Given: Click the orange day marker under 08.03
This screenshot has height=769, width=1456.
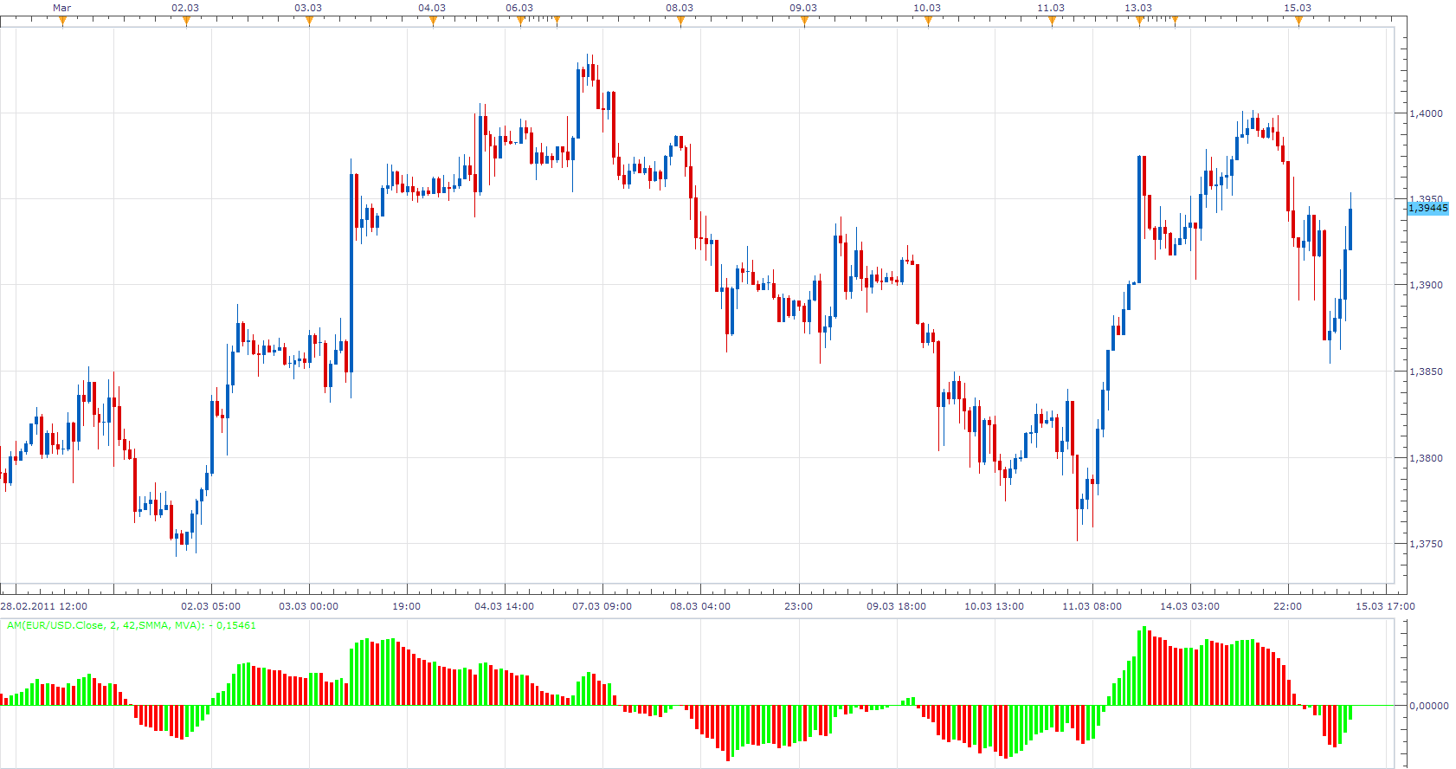Looking at the screenshot, I should coord(680,22).
